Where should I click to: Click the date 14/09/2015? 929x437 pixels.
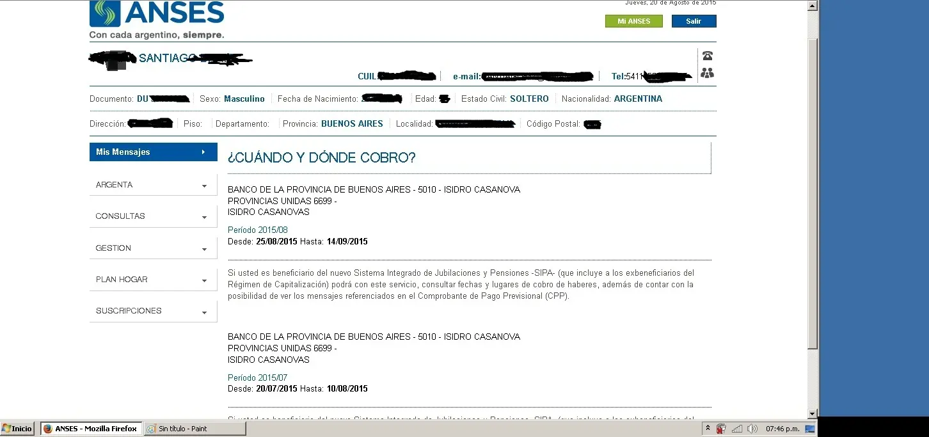(347, 242)
